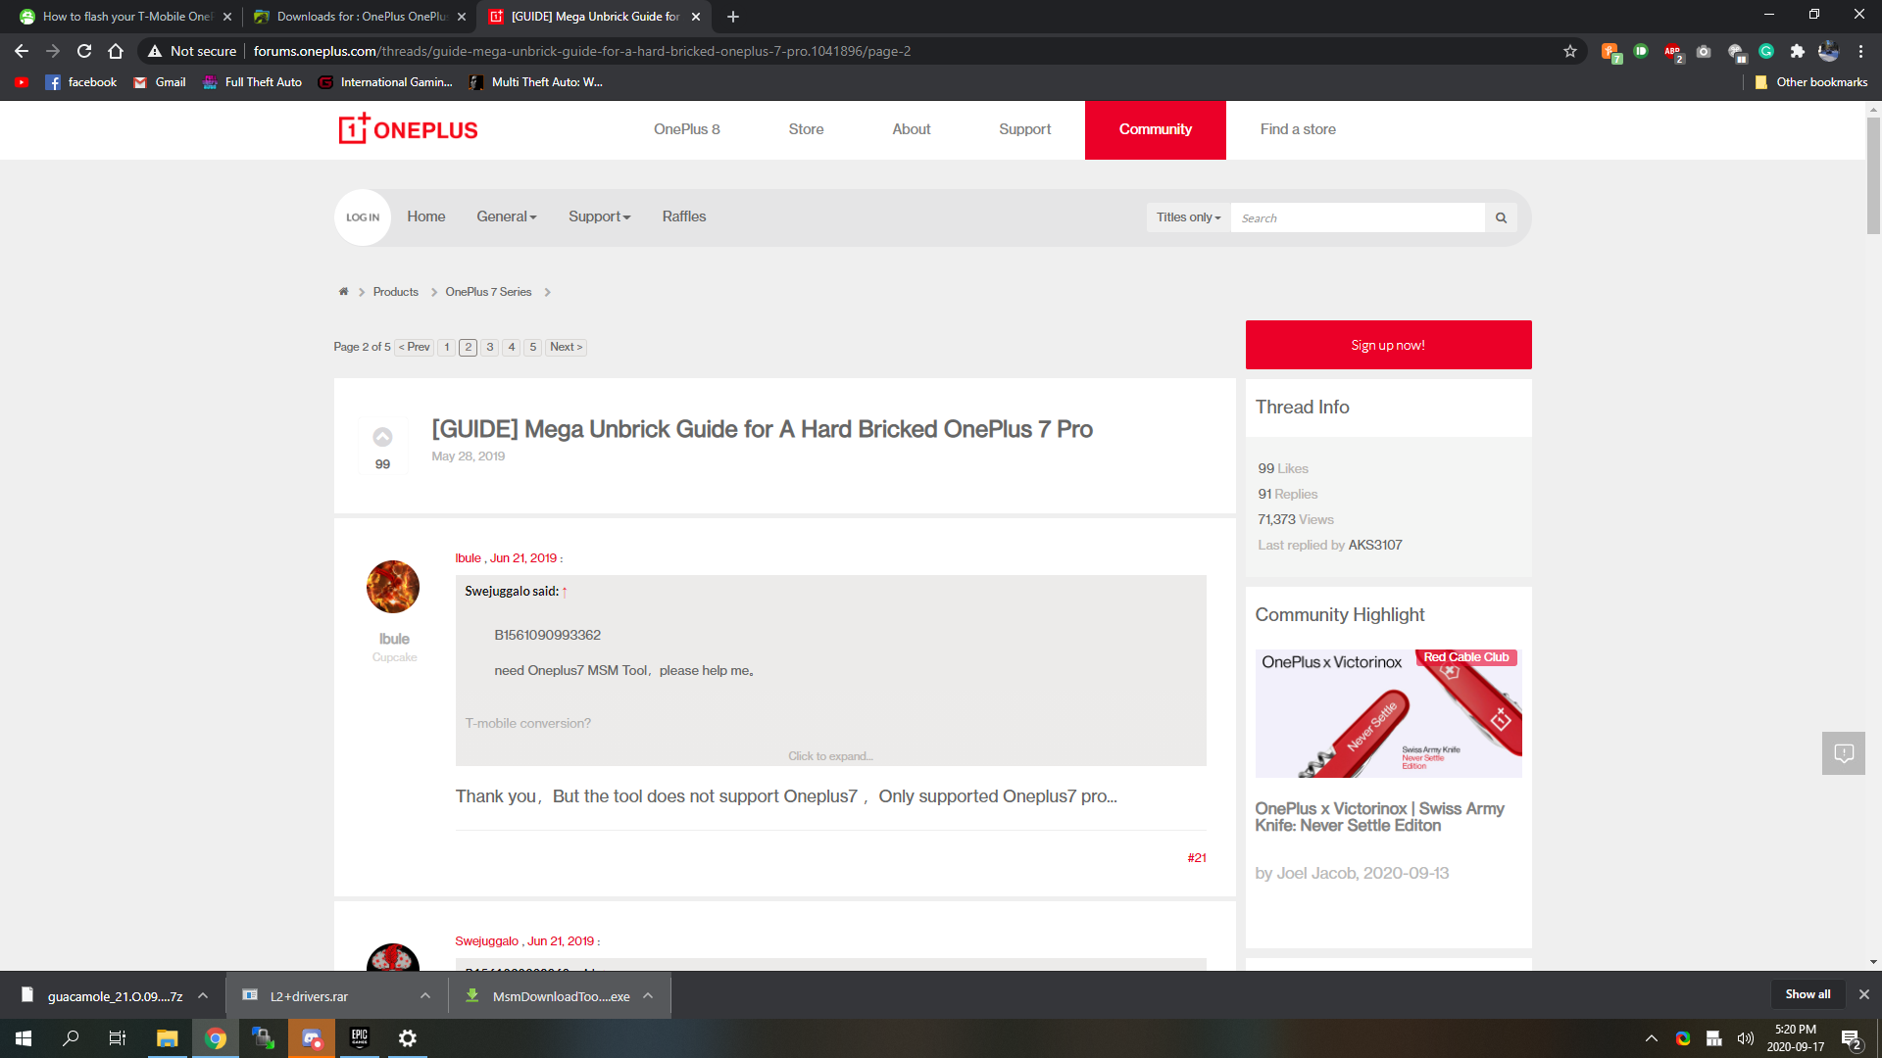Expand the General menu dropdown
The width and height of the screenshot is (1882, 1058).
coord(506,216)
